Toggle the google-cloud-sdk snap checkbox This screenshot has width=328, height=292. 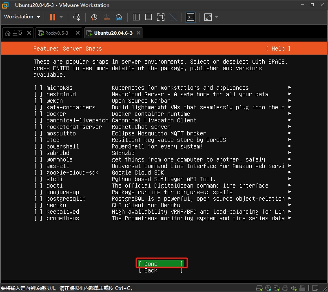(x=38, y=173)
